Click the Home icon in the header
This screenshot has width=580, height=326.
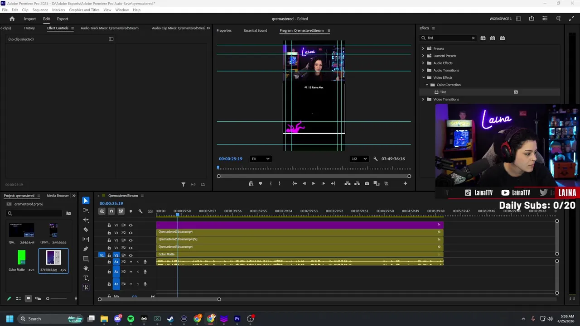tap(12, 19)
